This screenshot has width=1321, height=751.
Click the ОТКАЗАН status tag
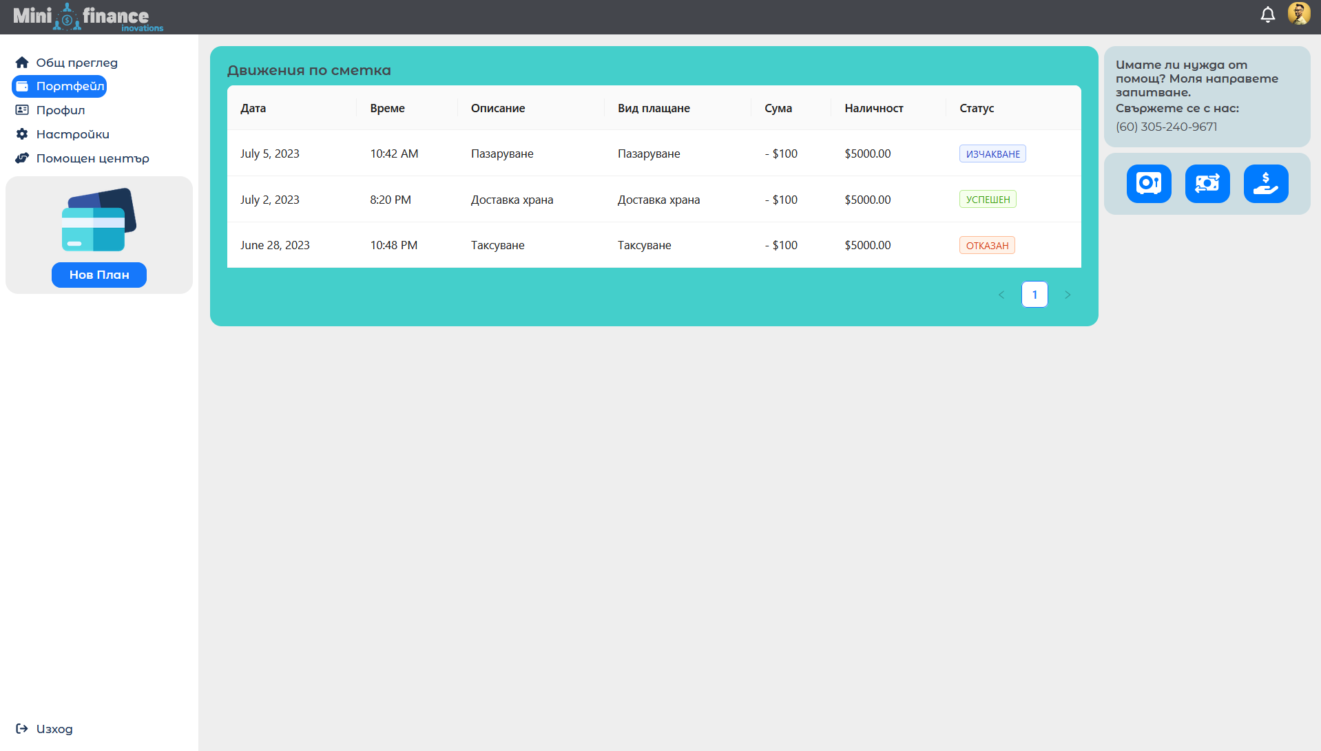987,245
